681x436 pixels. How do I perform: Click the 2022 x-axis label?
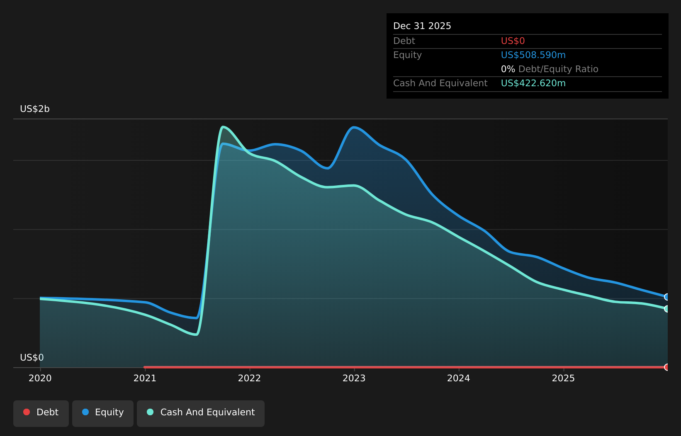(x=249, y=378)
